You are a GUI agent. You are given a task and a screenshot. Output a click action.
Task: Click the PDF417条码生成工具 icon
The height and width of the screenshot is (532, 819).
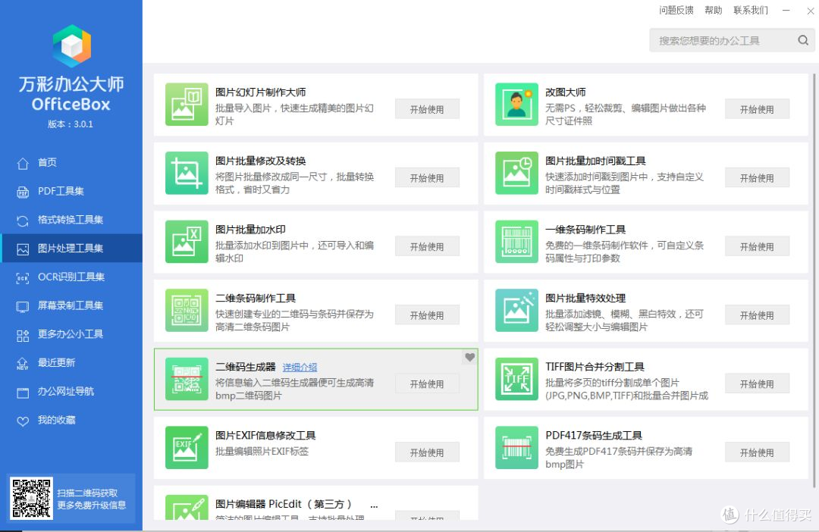[516, 447]
